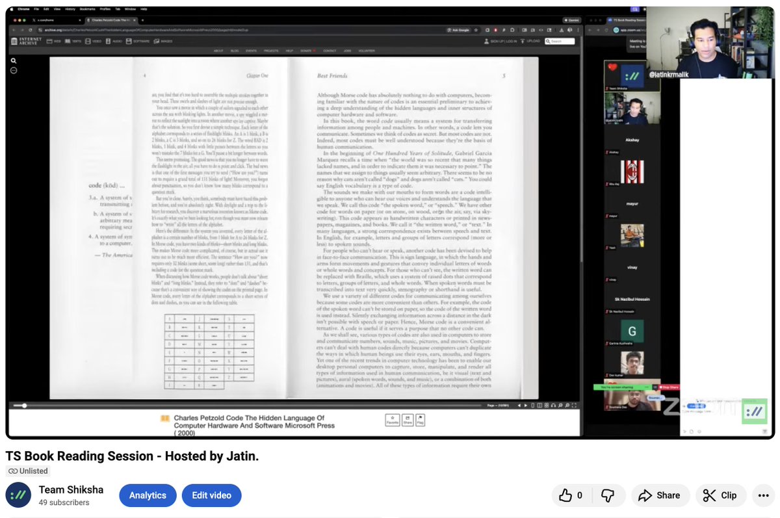The height and width of the screenshot is (518, 780).
Task: Open the Bookmarks menu in the macOS menu bar
Action: click(88, 9)
